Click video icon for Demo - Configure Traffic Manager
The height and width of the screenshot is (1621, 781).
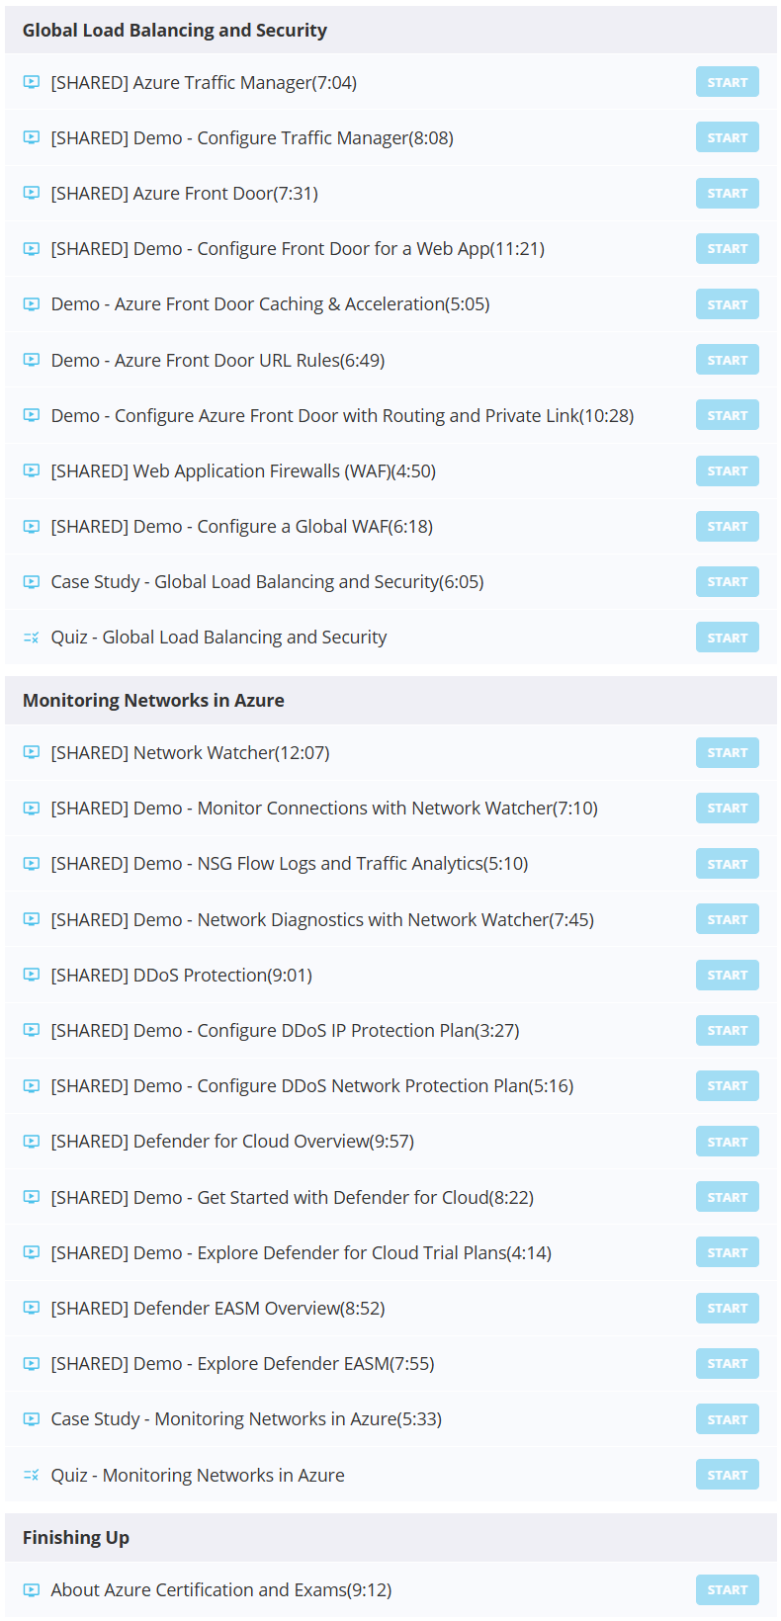[x=32, y=137]
